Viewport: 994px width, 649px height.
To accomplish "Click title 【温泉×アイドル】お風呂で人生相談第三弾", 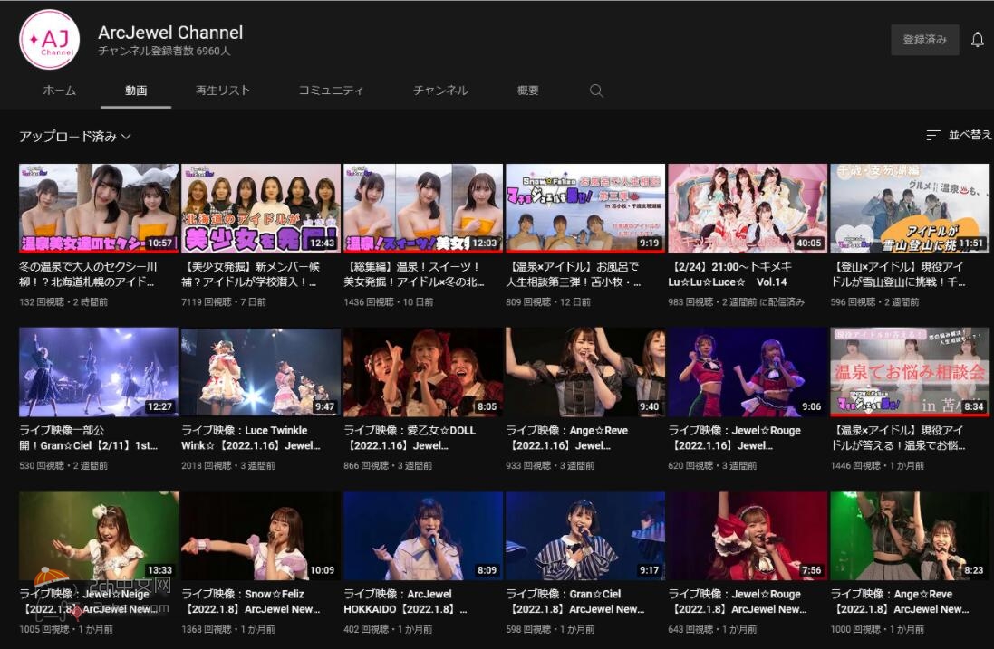I will coord(574,274).
